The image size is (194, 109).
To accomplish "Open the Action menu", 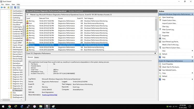I will coord(8,4).
